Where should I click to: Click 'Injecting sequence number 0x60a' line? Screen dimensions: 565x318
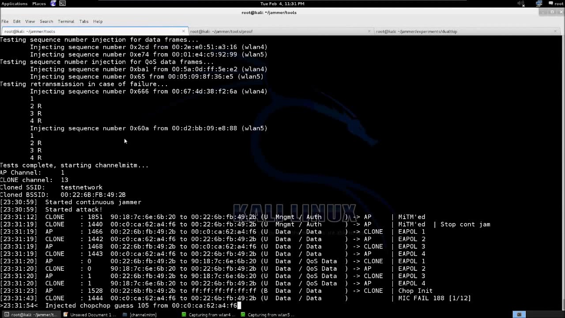149,129
